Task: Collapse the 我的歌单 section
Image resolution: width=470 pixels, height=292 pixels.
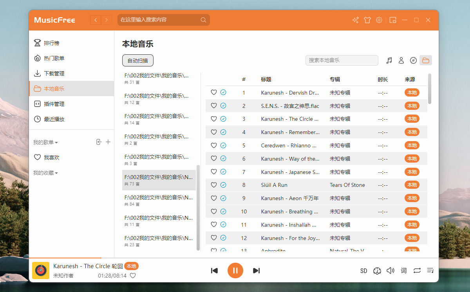Action: 45,142
